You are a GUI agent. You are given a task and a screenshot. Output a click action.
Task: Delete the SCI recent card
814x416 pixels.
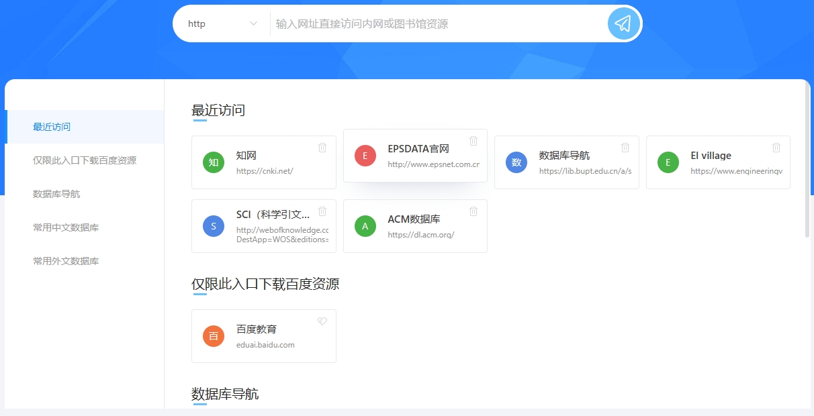[x=322, y=211]
